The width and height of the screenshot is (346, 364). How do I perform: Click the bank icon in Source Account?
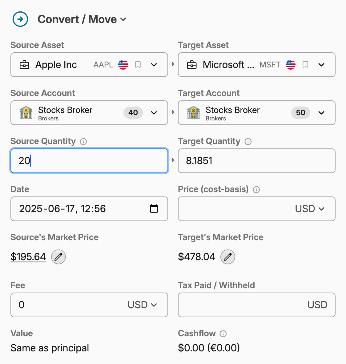26,113
